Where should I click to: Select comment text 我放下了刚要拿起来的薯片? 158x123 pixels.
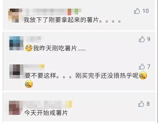(x=61, y=20)
